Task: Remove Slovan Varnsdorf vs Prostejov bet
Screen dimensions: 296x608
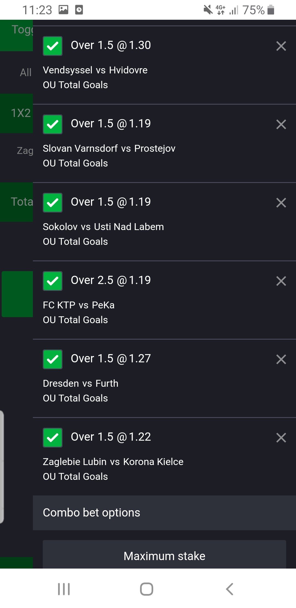Action: [x=281, y=124]
